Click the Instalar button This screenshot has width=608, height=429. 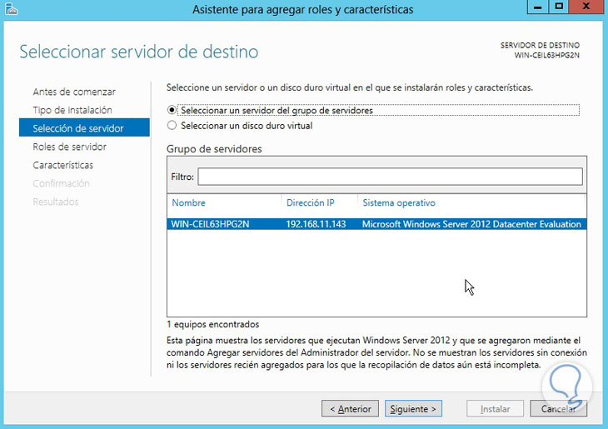496,409
